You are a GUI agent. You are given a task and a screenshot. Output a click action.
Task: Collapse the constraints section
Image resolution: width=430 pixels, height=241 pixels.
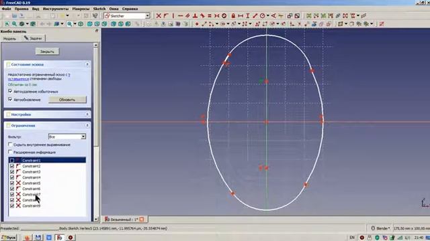tap(87, 125)
